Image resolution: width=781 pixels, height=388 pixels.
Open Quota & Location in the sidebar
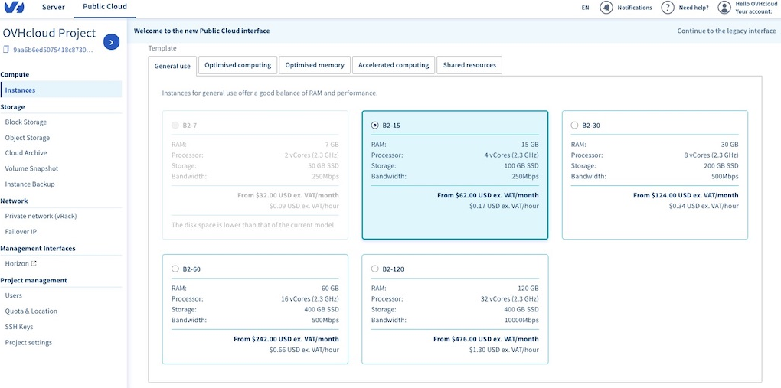[x=31, y=311]
